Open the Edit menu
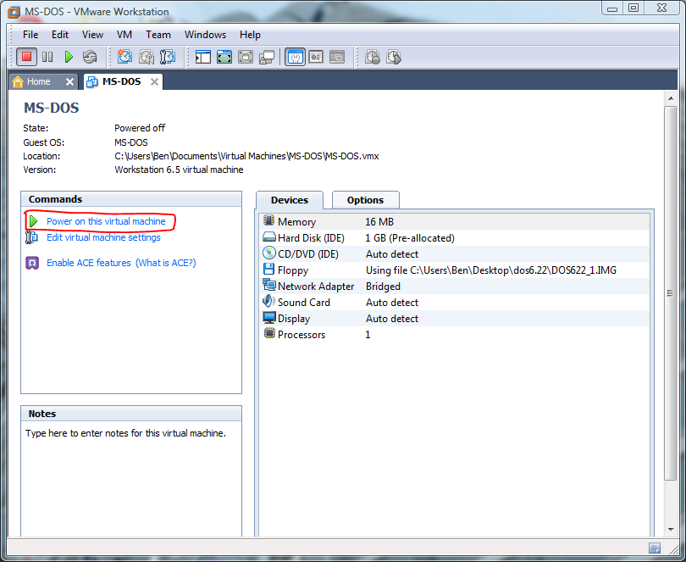 tap(60, 35)
